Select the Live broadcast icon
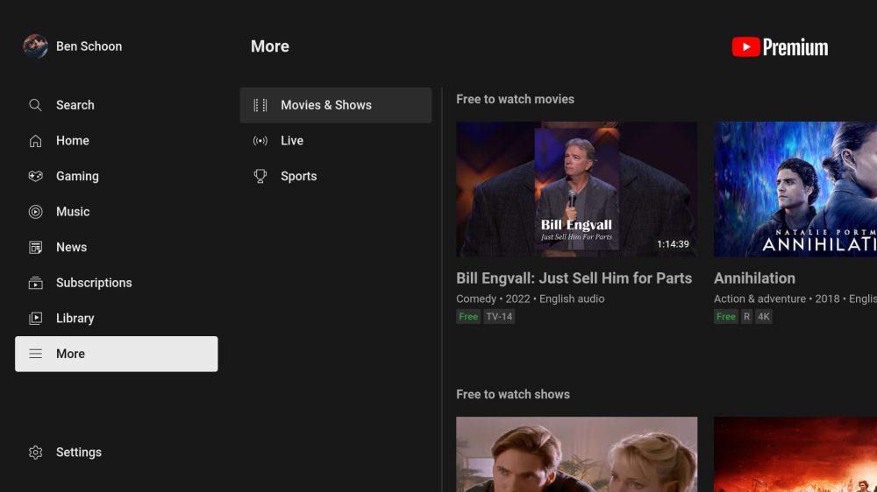Screen dimensions: 877x492 (x=260, y=141)
